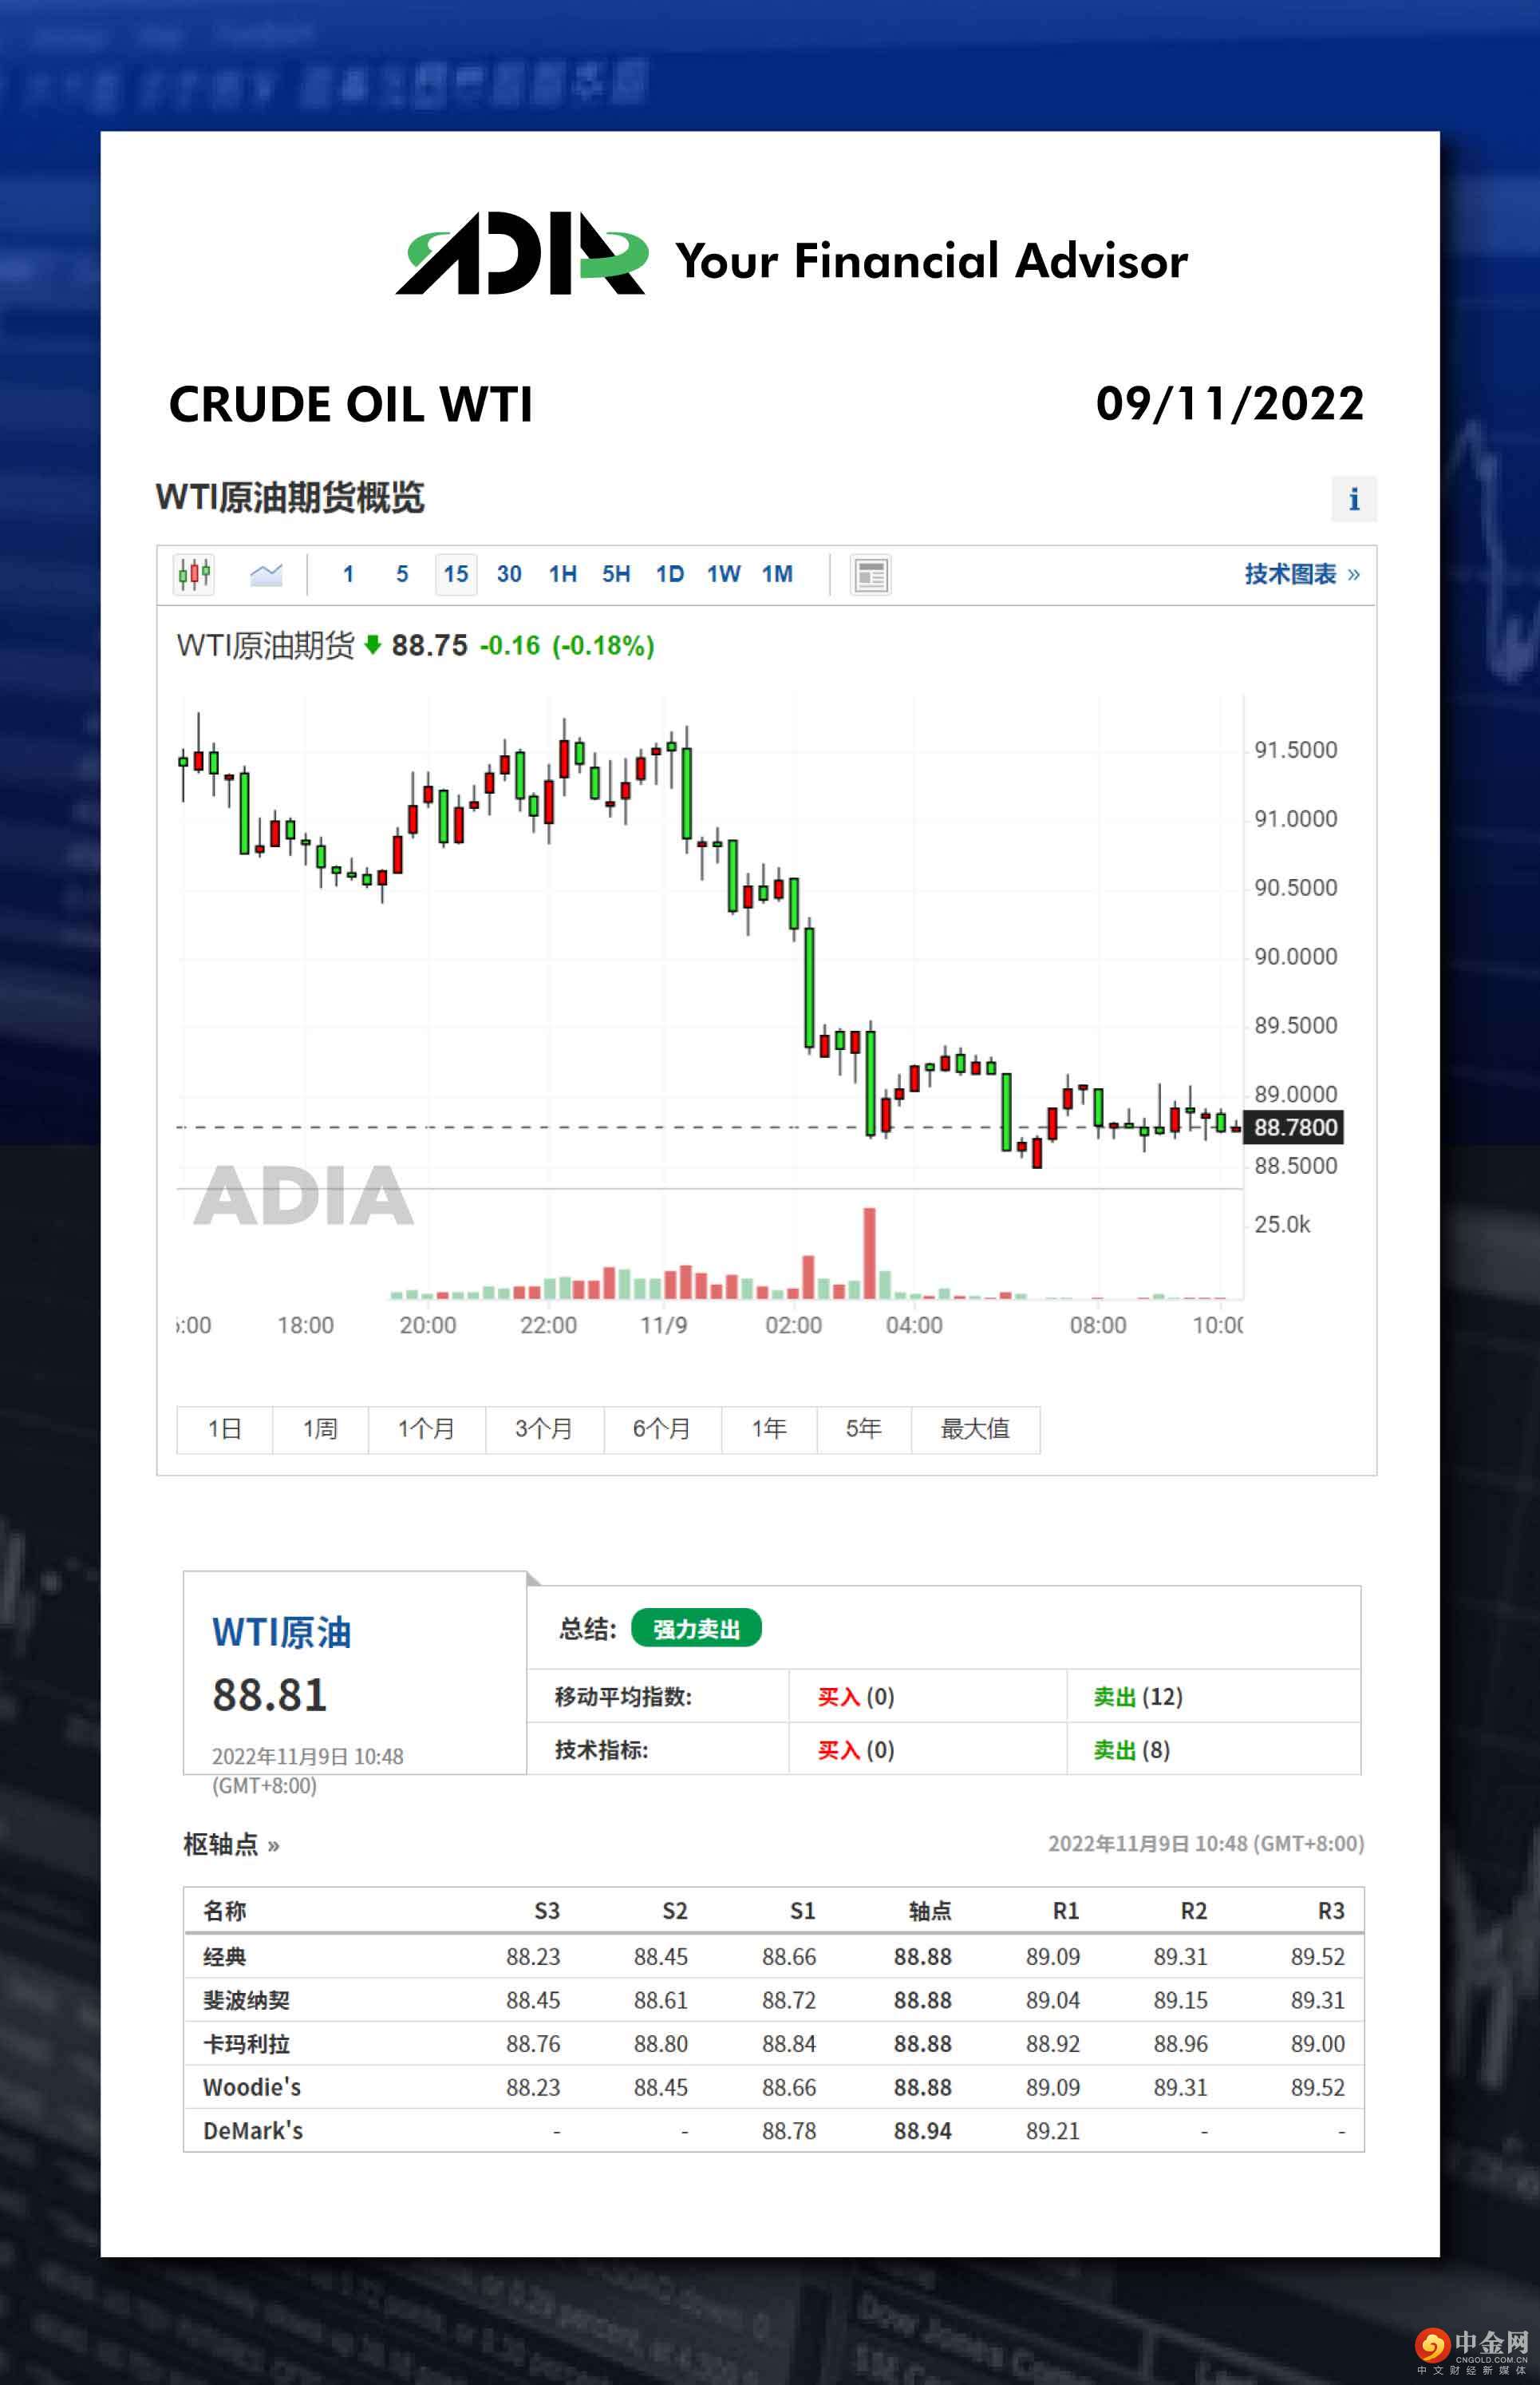Click the tallest red volume bar
Image resolution: width=1540 pixels, height=2385 pixels.
[x=869, y=1253]
